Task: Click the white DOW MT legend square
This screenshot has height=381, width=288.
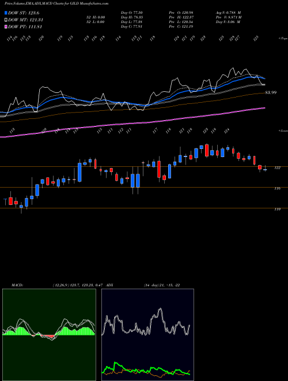Action: click(6, 20)
